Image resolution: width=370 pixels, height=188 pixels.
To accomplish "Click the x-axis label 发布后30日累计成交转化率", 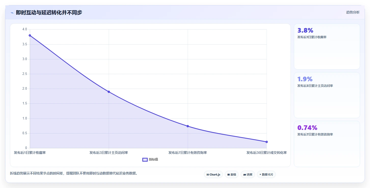I will tap(267, 153).
